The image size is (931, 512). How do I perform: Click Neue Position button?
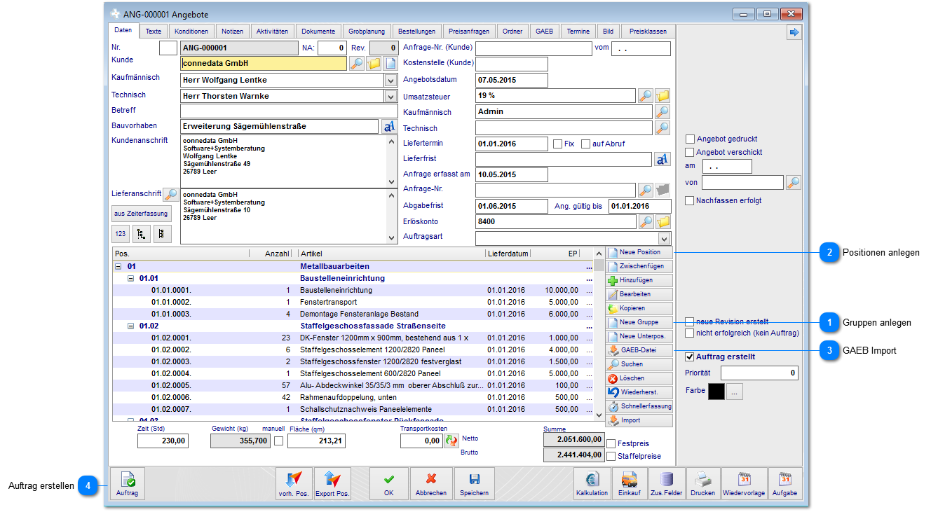coord(639,252)
